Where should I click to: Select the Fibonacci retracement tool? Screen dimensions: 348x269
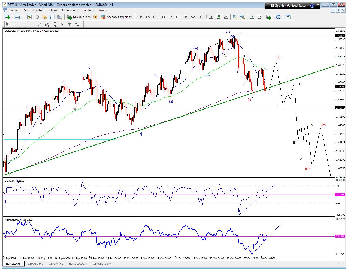click(x=55, y=24)
